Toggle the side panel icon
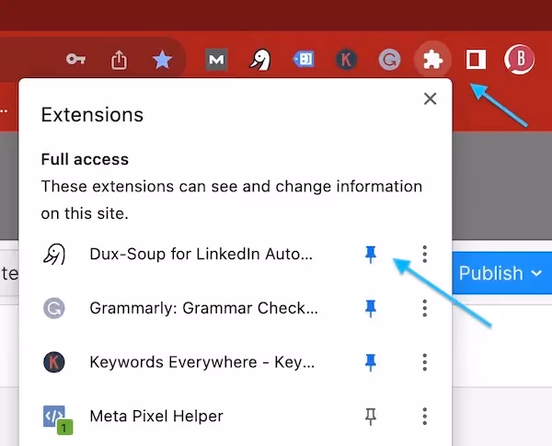552x446 pixels. (476, 59)
